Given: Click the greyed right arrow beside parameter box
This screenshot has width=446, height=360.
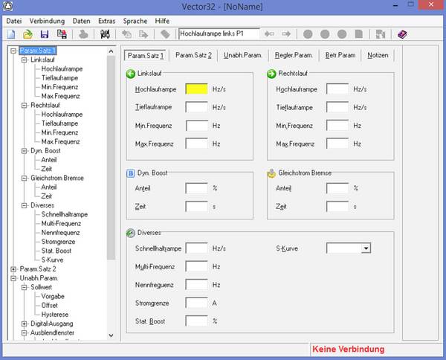Looking at the screenshot, I should click(x=286, y=34).
